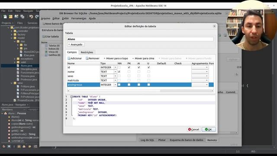Click the first filter icon at Navigator bottom

[x=4, y=146]
